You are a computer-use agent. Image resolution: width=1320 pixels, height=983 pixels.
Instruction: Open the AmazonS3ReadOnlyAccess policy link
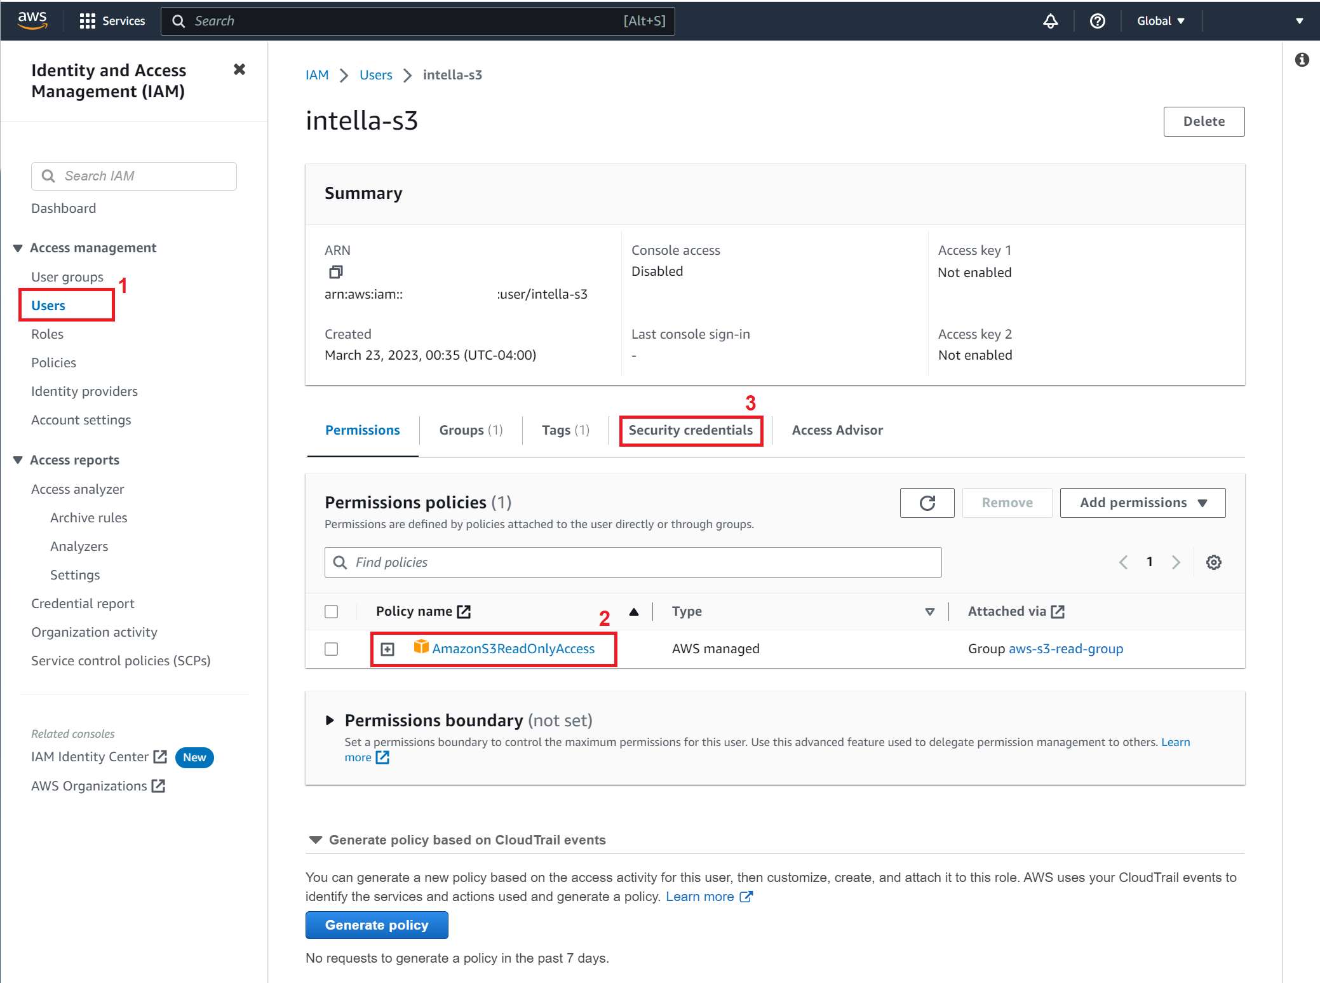(x=513, y=649)
